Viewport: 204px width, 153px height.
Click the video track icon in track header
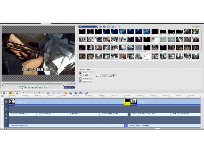(6, 102)
